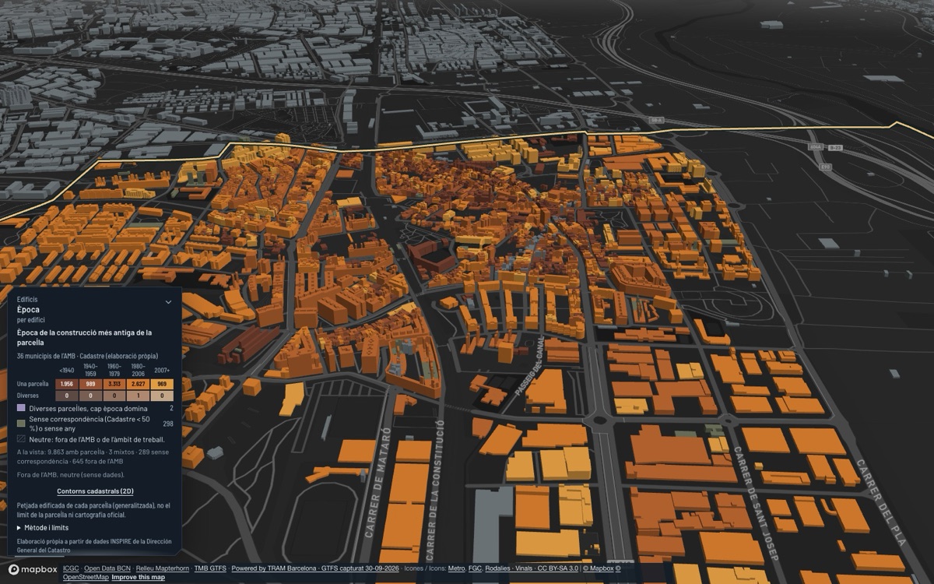Open the FGC icons credit link
The width and height of the screenshot is (934, 584).
[x=475, y=568]
